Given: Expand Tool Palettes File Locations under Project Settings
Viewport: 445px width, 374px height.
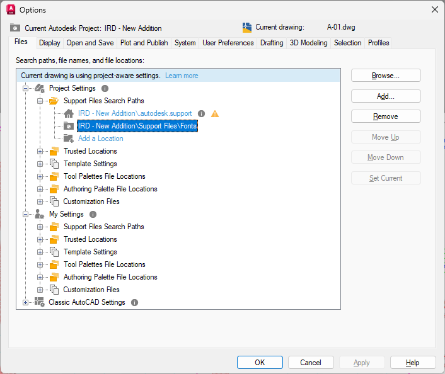Looking at the screenshot, I should point(40,177).
